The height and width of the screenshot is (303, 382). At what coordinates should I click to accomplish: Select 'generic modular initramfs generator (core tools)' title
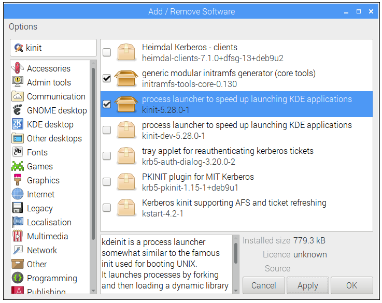coord(229,73)
